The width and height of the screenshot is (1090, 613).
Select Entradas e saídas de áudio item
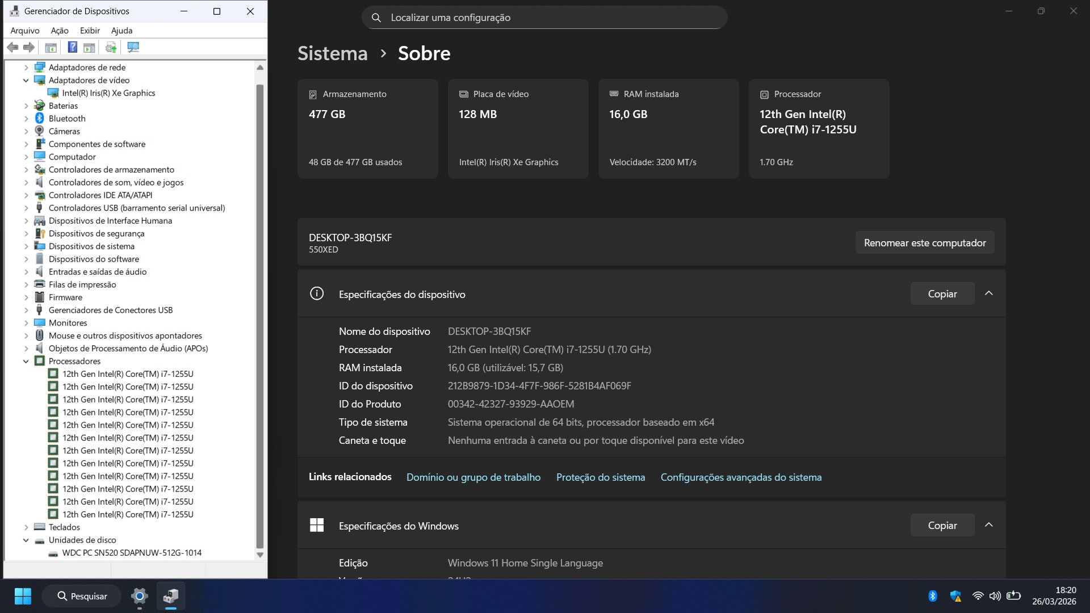[x=98, y=272]
